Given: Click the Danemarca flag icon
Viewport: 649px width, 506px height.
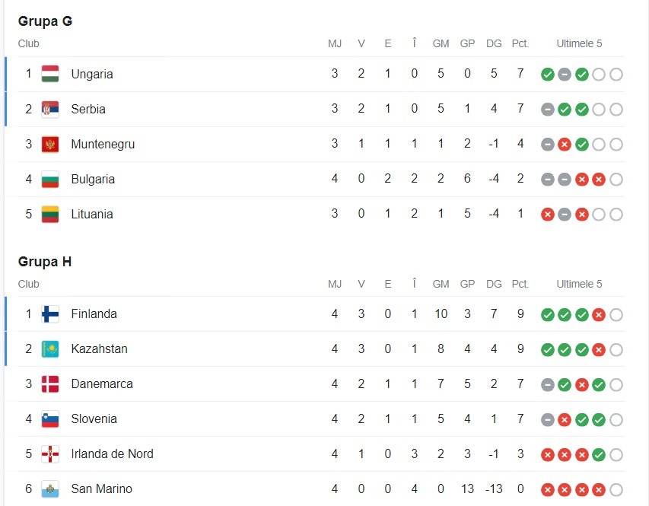Looking at the screenshot, I should (50, 383).
